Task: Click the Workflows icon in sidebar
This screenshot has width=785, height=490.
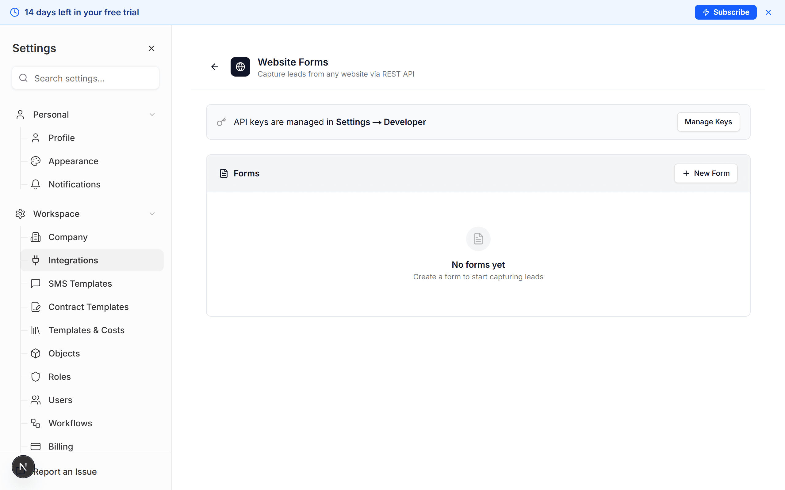Action: (x=35, y=423)
